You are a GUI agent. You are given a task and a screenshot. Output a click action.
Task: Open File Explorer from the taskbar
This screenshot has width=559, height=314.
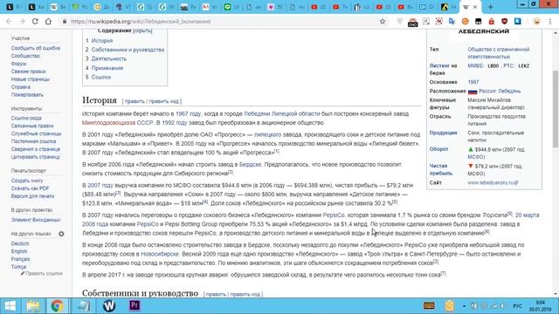click(33, 306)
